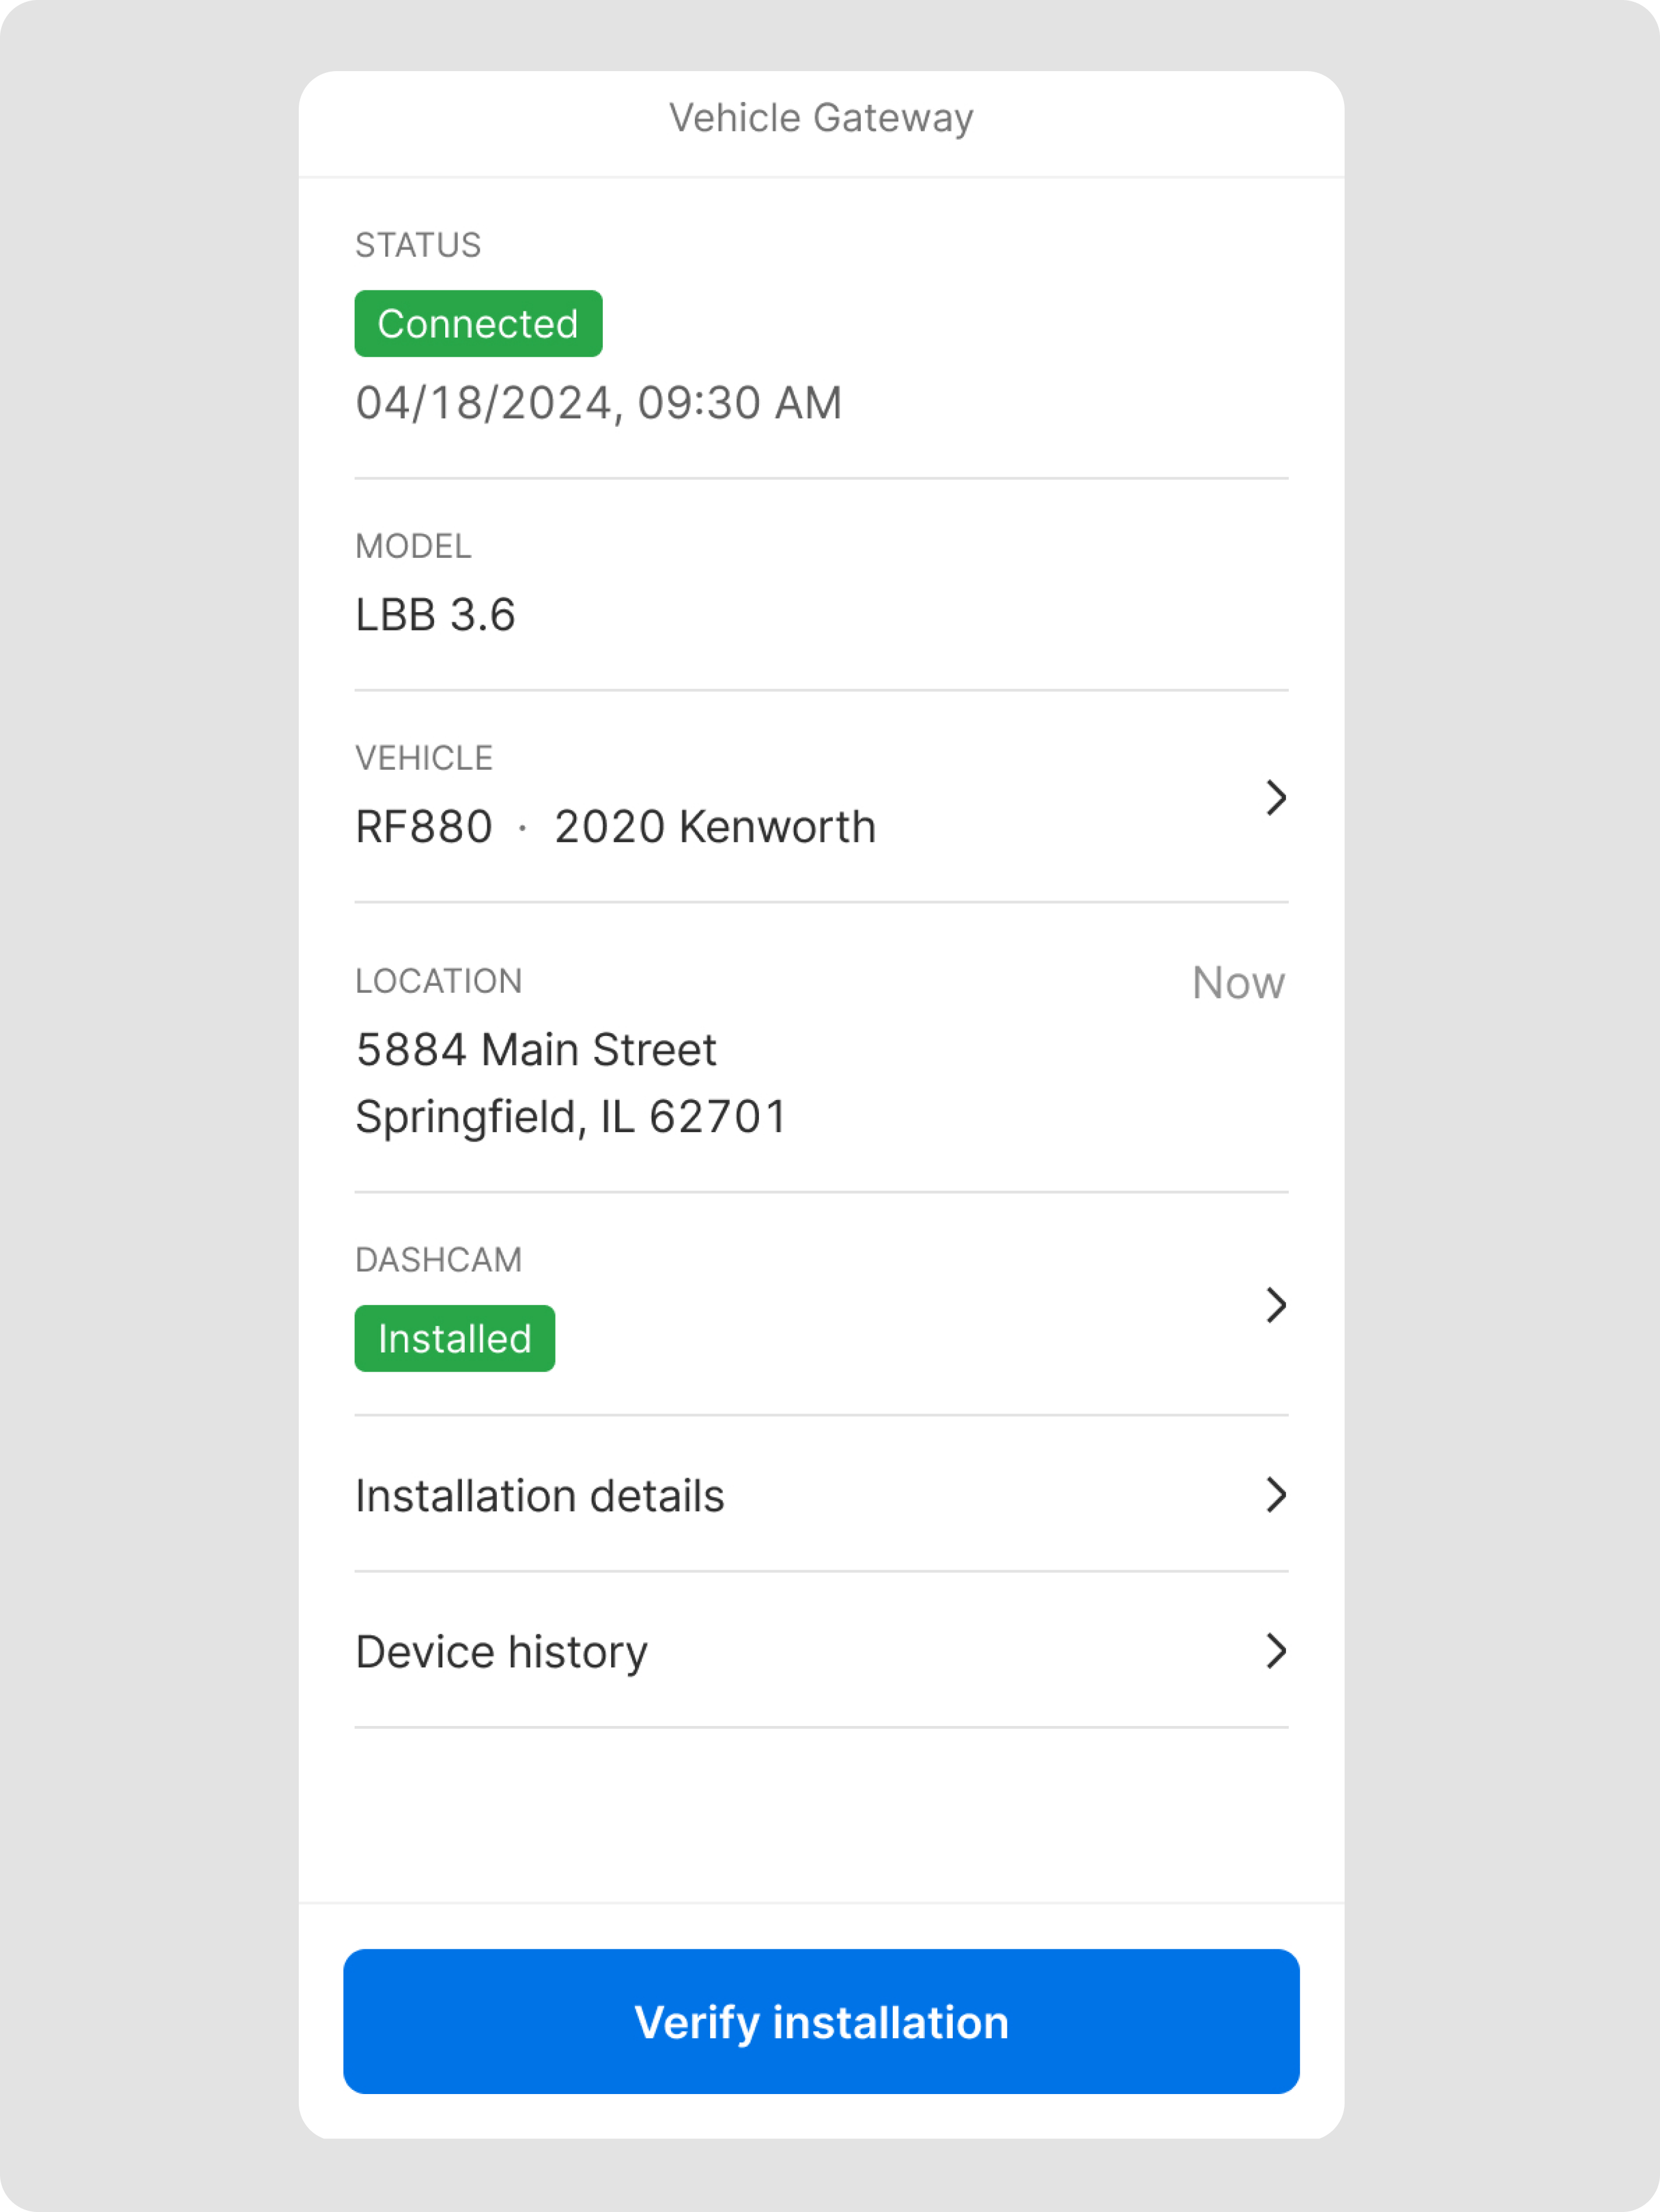
Task: Click the Springfield, IL 62701 line
Action: click(571, 1117)
